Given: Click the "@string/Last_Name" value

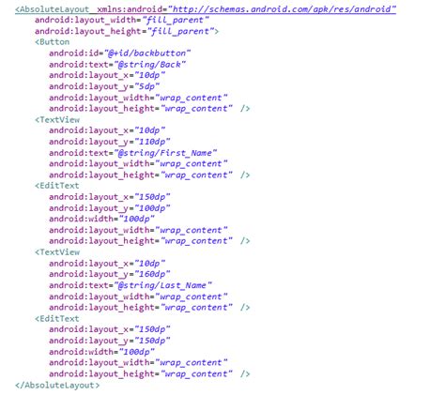Looking at the screenshot, I should [162, 285].
